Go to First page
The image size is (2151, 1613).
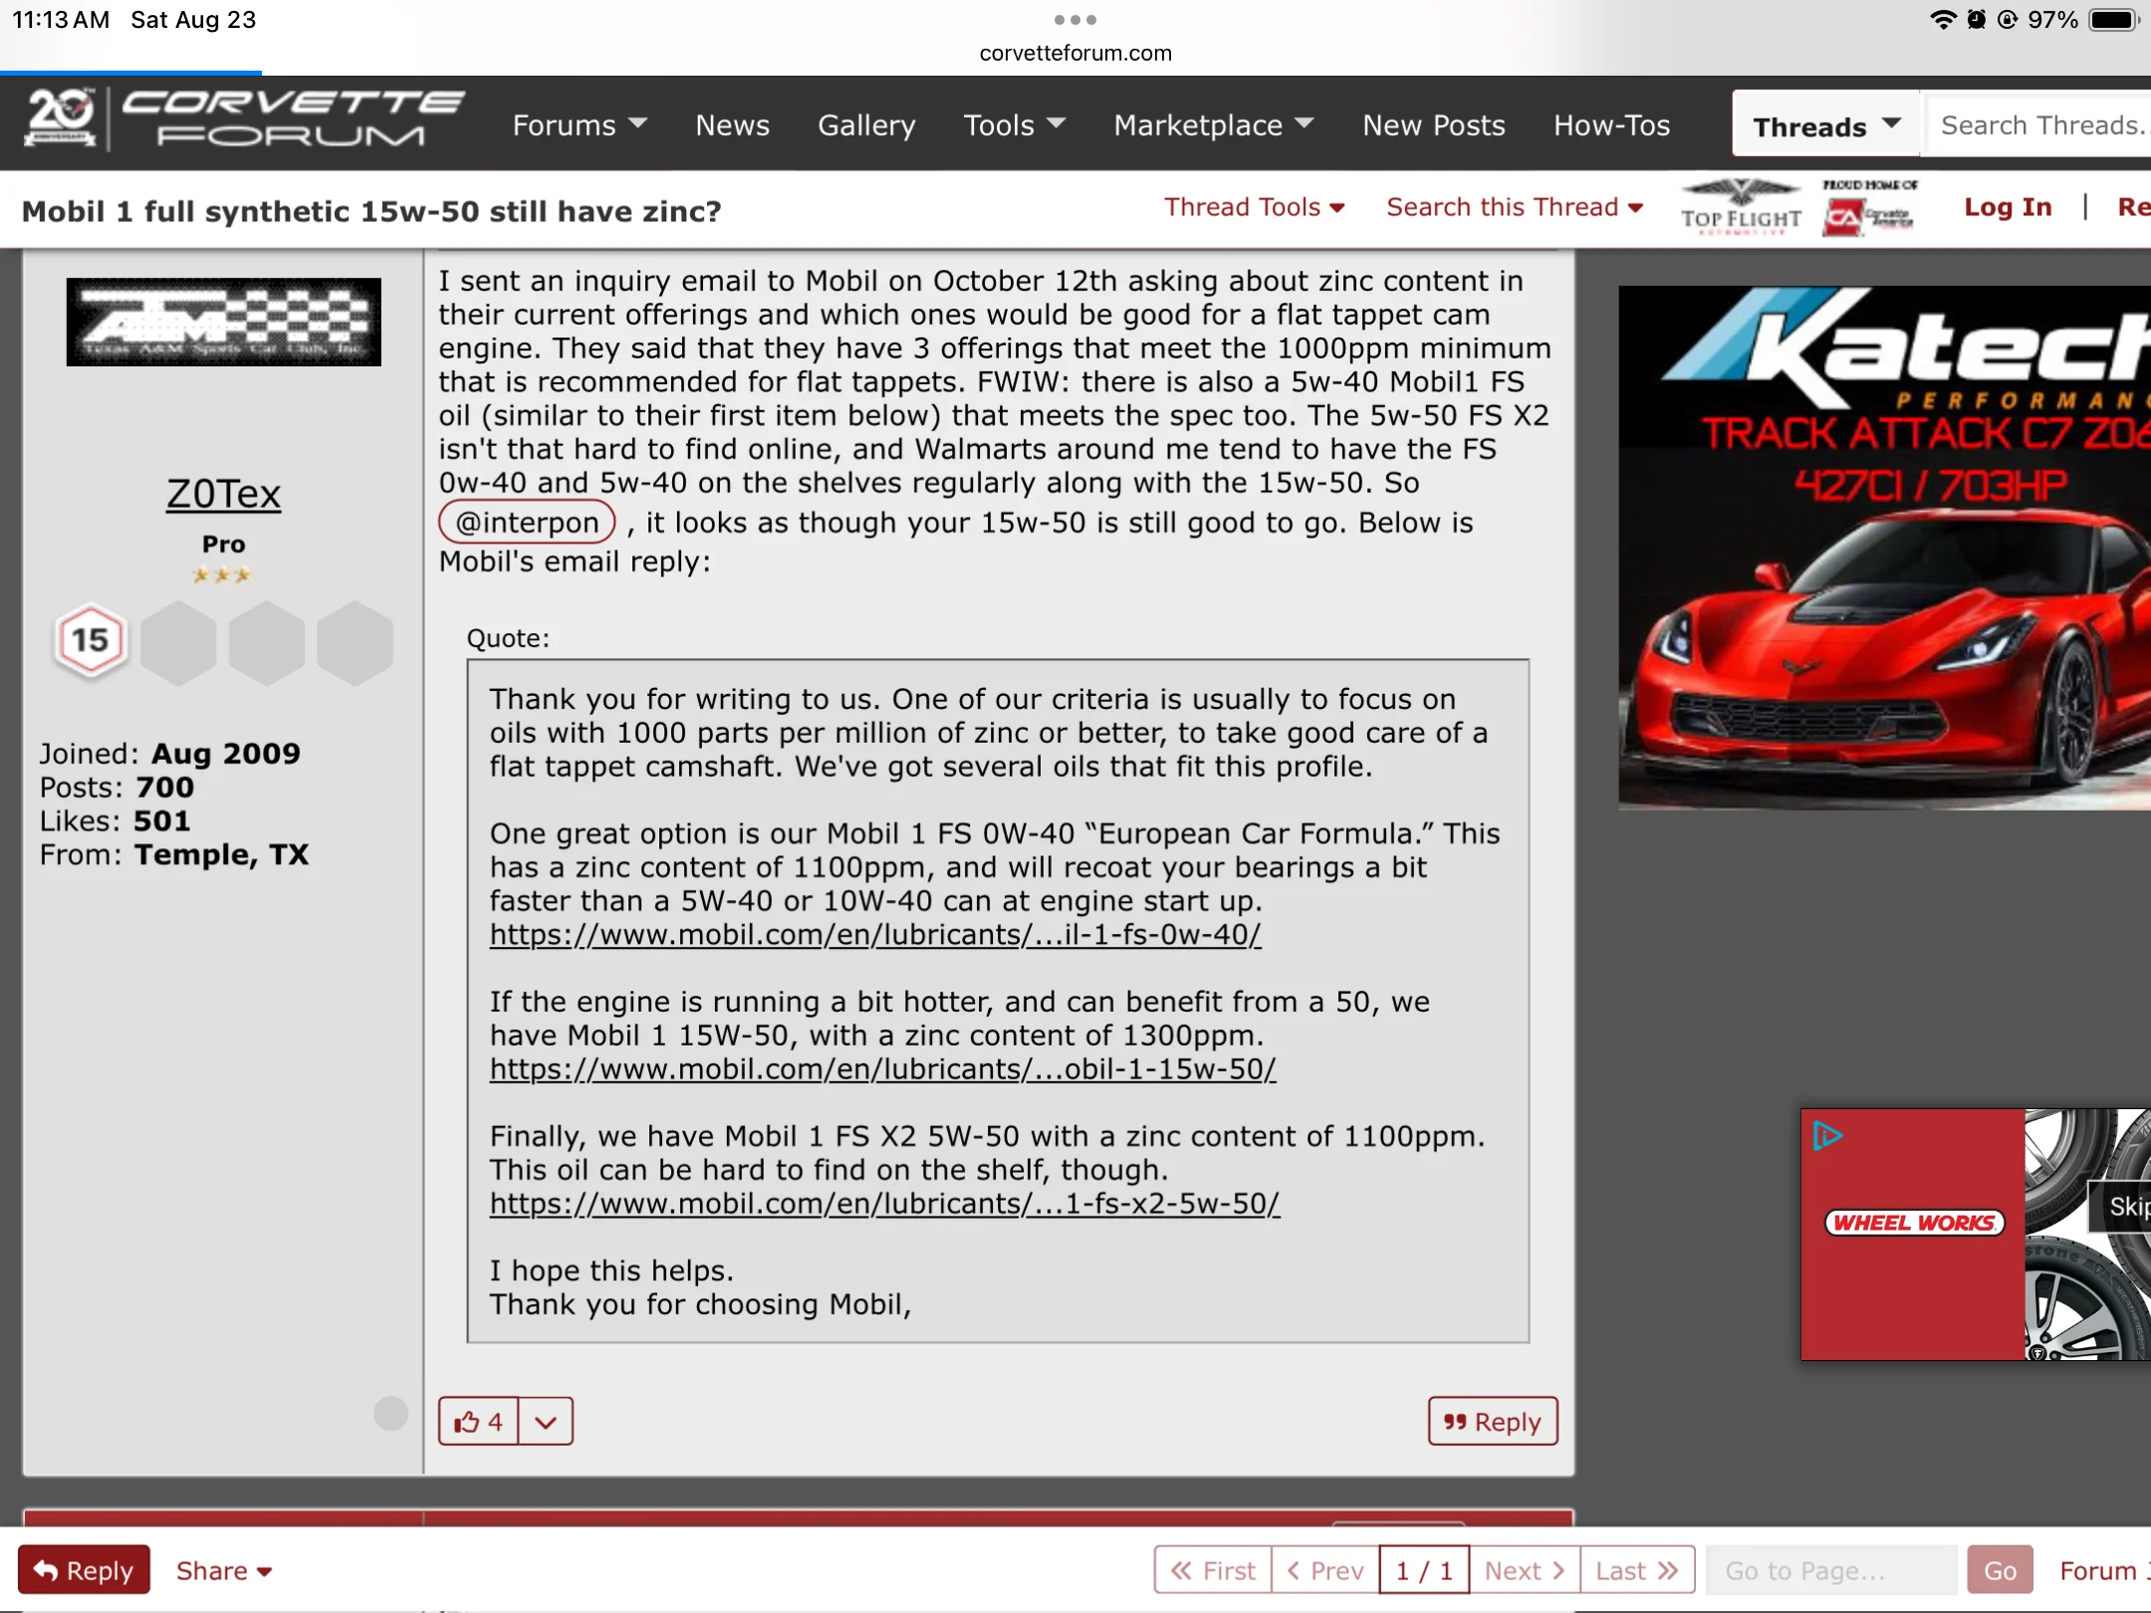coord(1213,1571)
